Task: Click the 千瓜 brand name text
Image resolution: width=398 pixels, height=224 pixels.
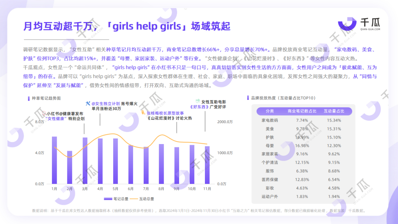Action: tap(370, 22)
